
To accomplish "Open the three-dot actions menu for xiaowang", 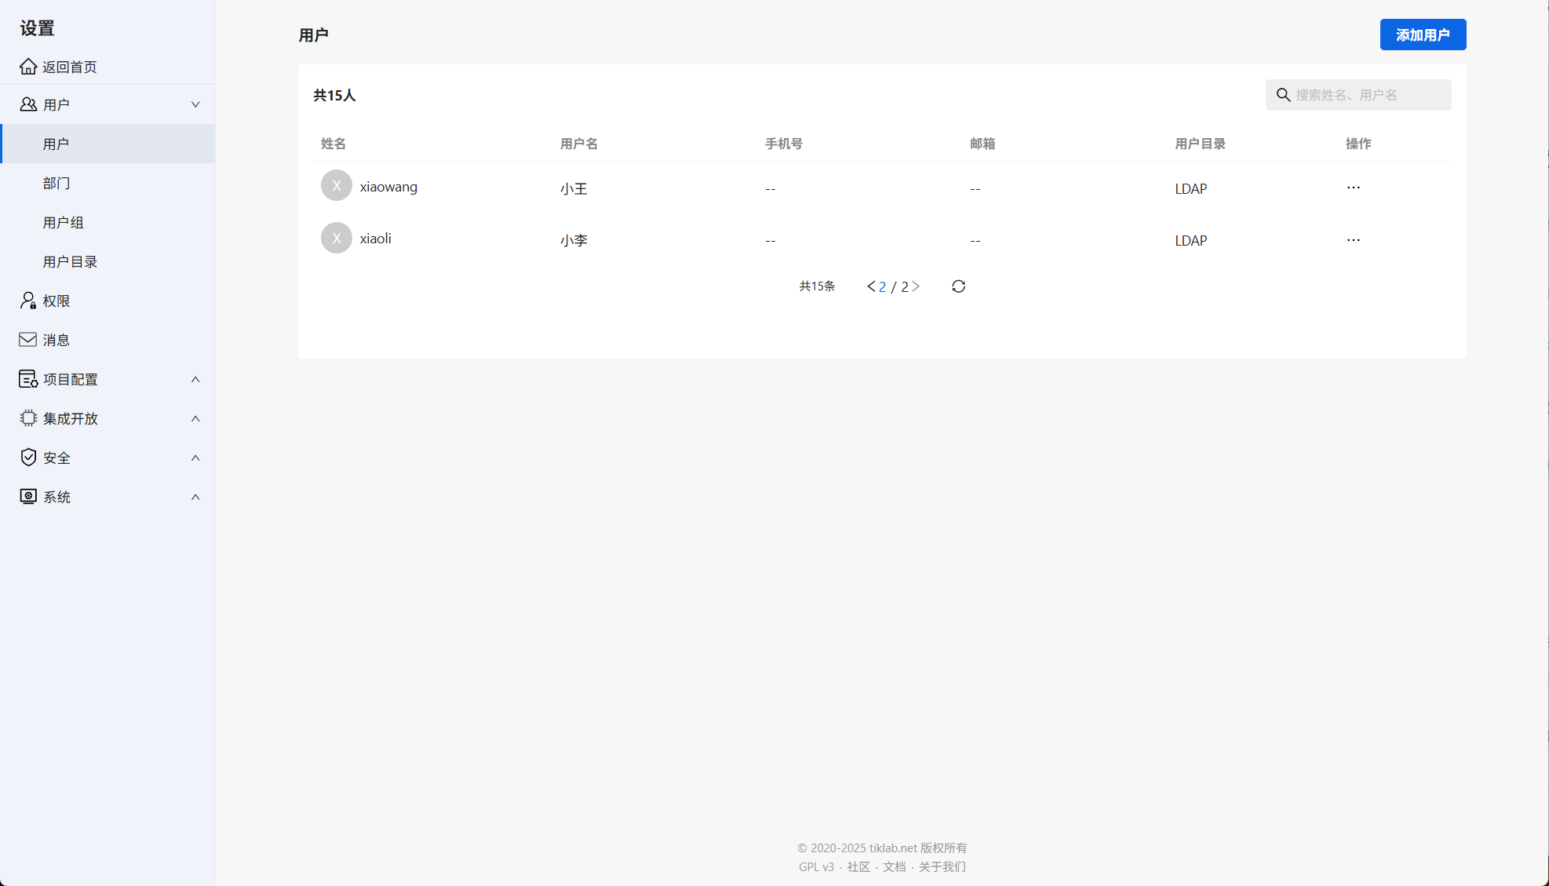I will click(x=1353, y=188).
